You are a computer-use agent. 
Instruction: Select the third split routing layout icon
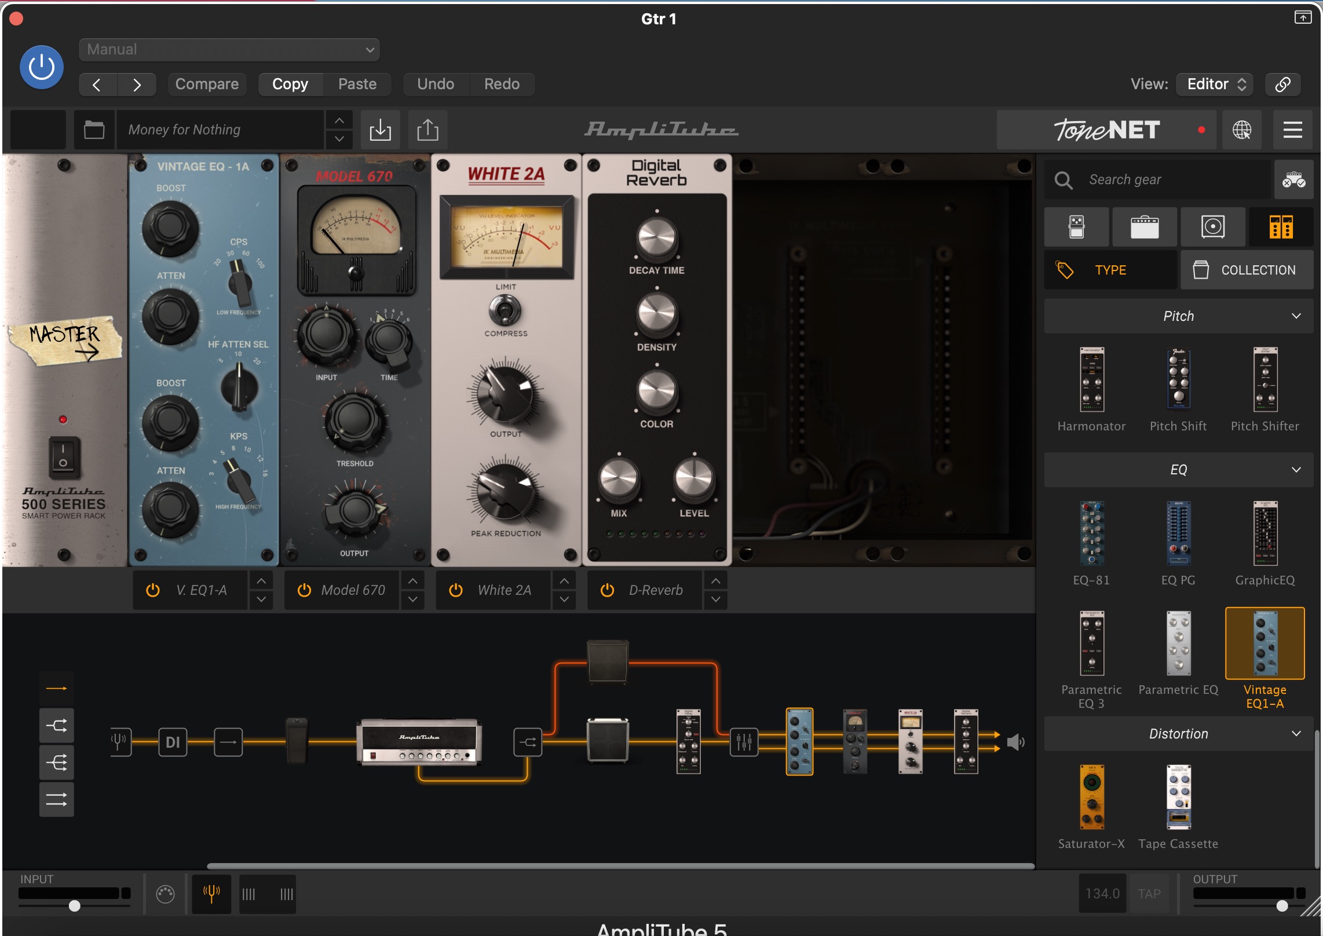(x=56, y=762)
